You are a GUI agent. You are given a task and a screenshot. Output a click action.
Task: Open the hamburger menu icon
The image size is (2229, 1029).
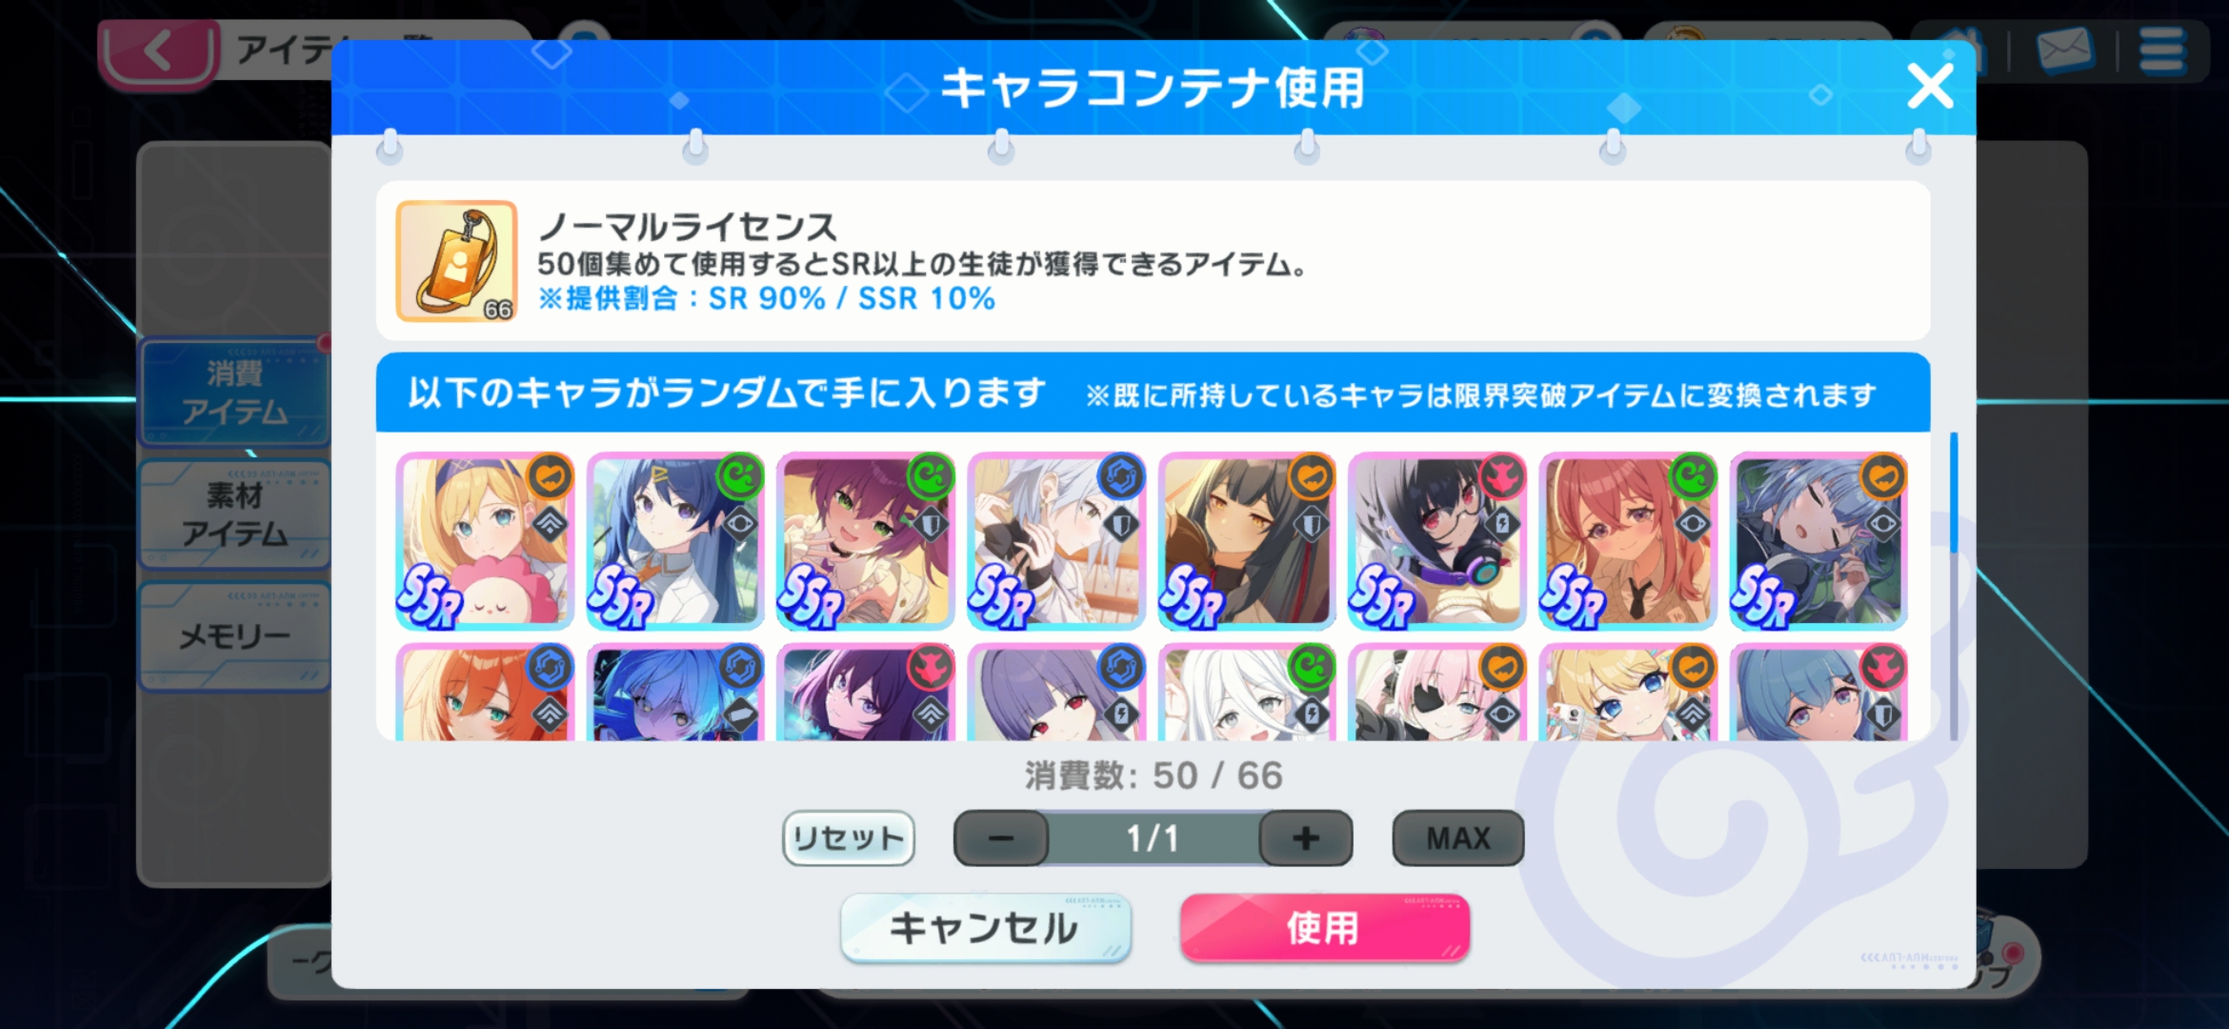click(x=2161, y=50)
